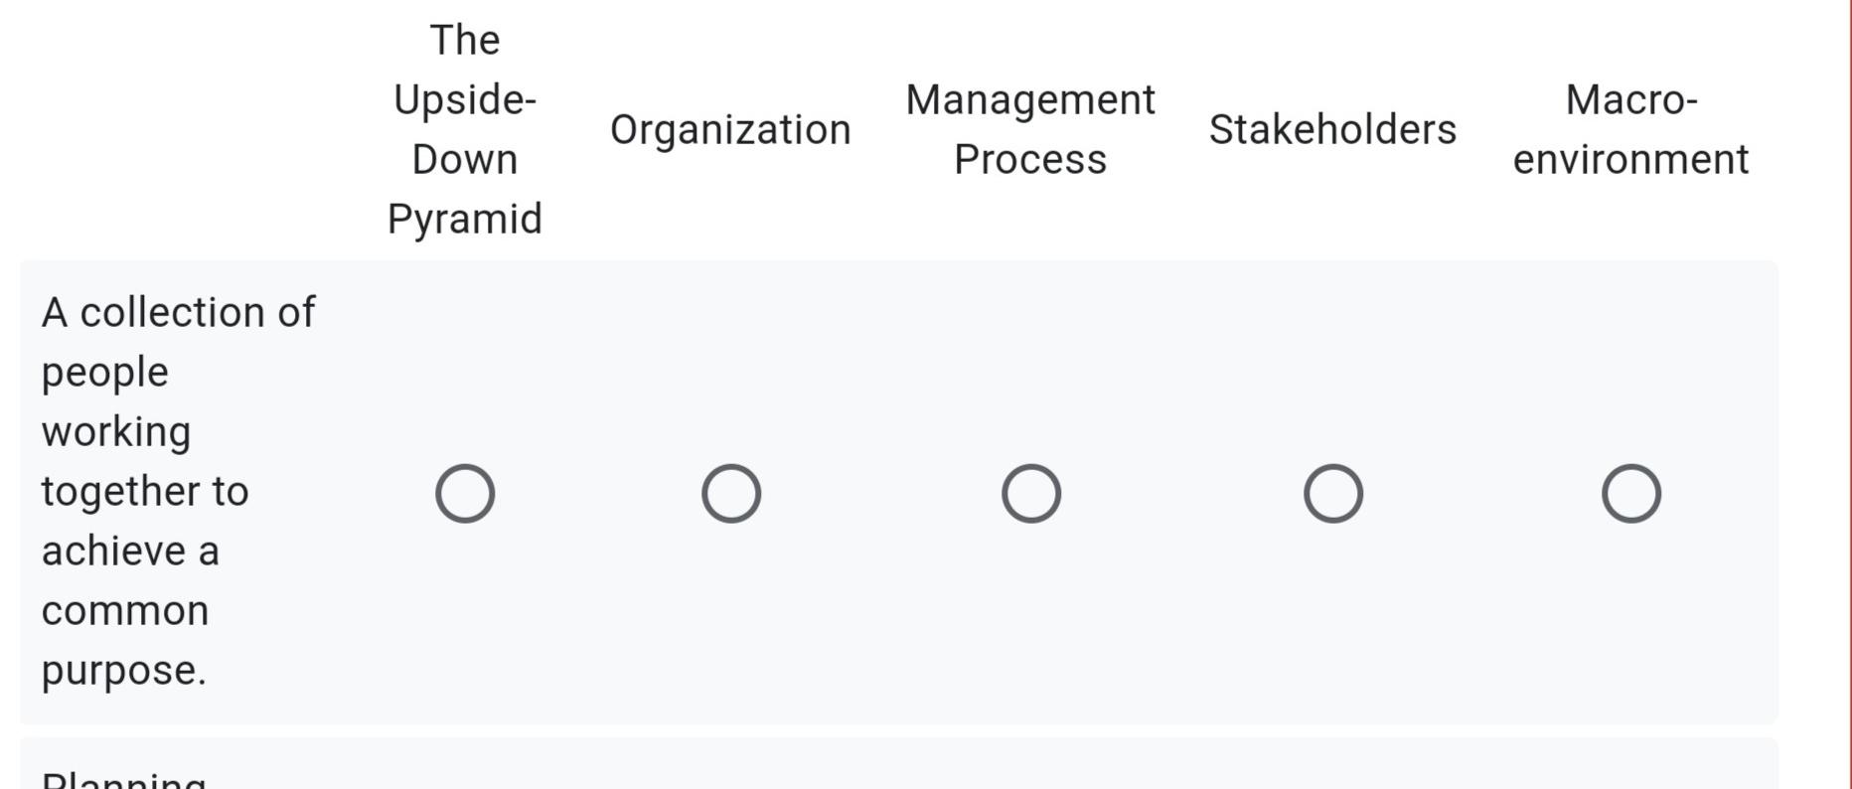This screenshot has height=789, width=1852.
Task: Click the Stakeholders column header
Action: [x=1332, y=127]
